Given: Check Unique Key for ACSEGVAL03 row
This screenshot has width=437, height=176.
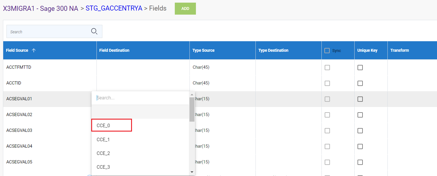Looking at the screenshot, I should pos(360,131).
